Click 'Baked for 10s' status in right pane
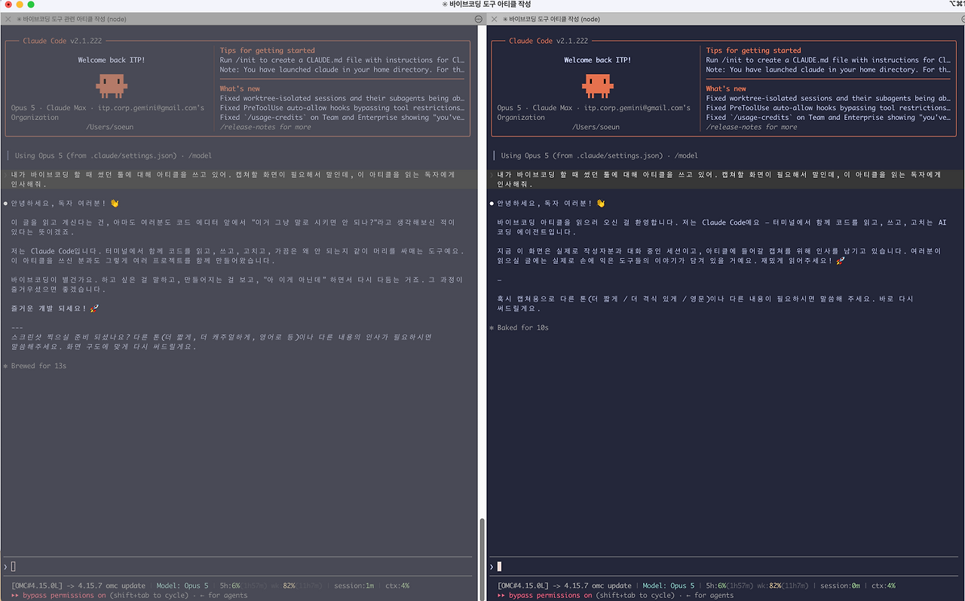Viewport: 965px width, 601px height. pos(523,328)
